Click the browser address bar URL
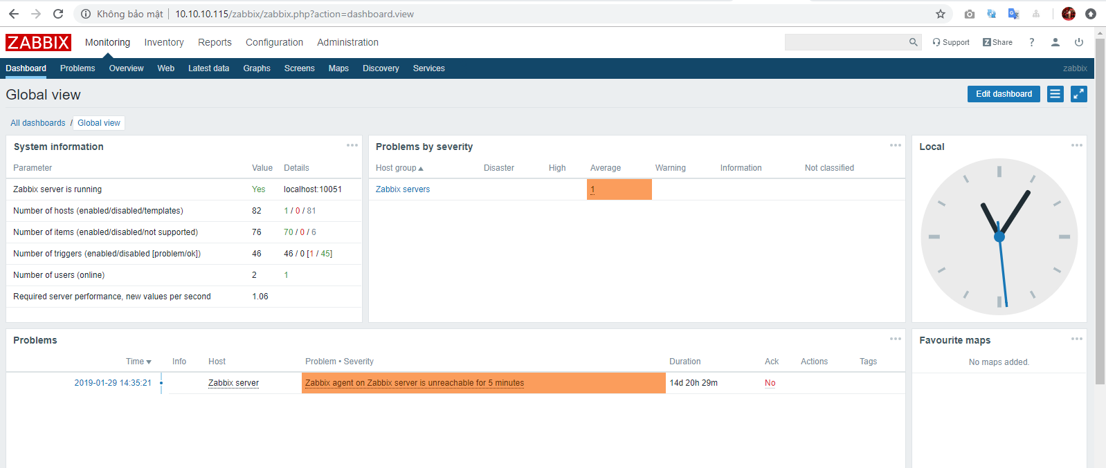 [x=294, y=14]
